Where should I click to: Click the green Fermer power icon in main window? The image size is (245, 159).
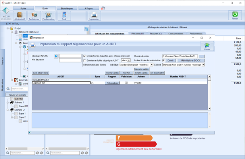point(235,15)
